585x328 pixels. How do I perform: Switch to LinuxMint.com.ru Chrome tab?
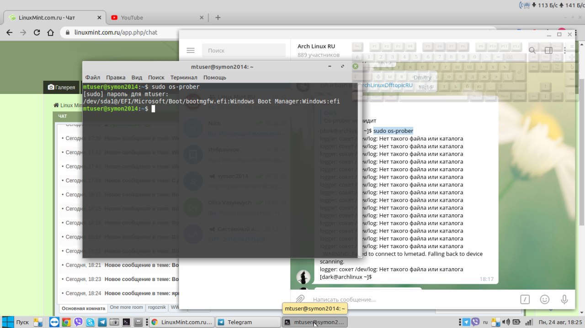pos(54,17)
